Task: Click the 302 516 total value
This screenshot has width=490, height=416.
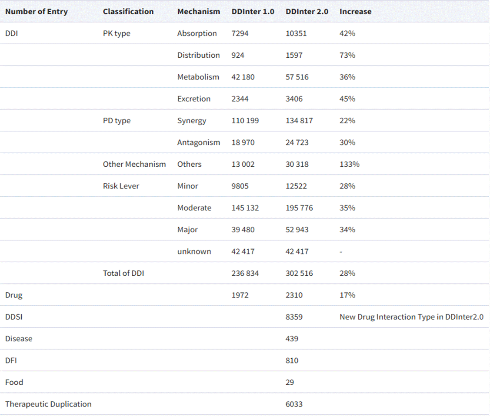Action: pos(299,273)
